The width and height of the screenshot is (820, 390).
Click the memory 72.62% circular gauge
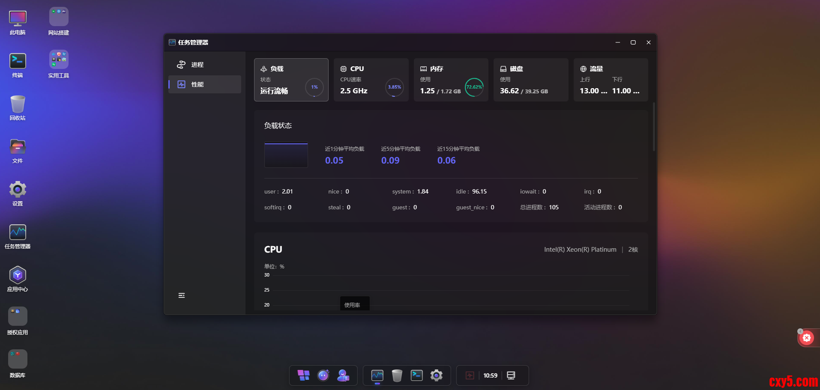point(474,87)
